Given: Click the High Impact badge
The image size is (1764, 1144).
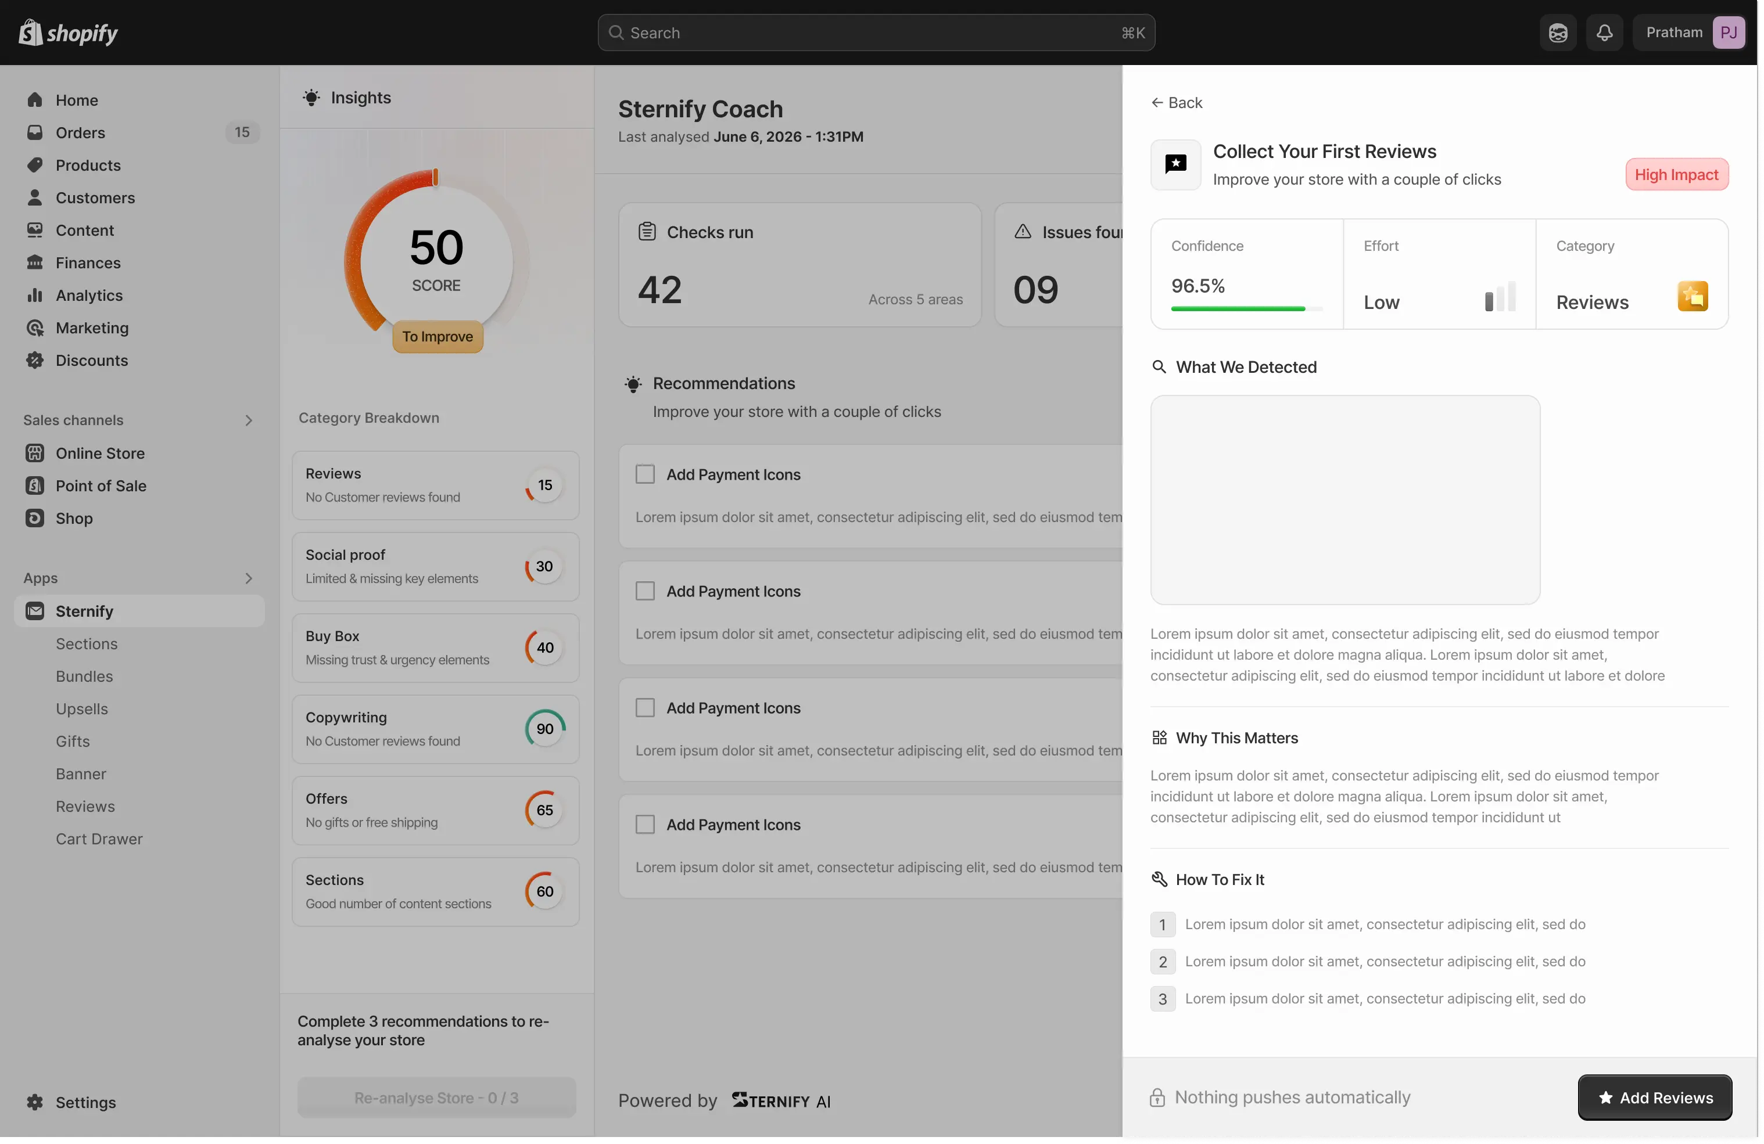Looking at the screenshot, I should point(1676,175).
